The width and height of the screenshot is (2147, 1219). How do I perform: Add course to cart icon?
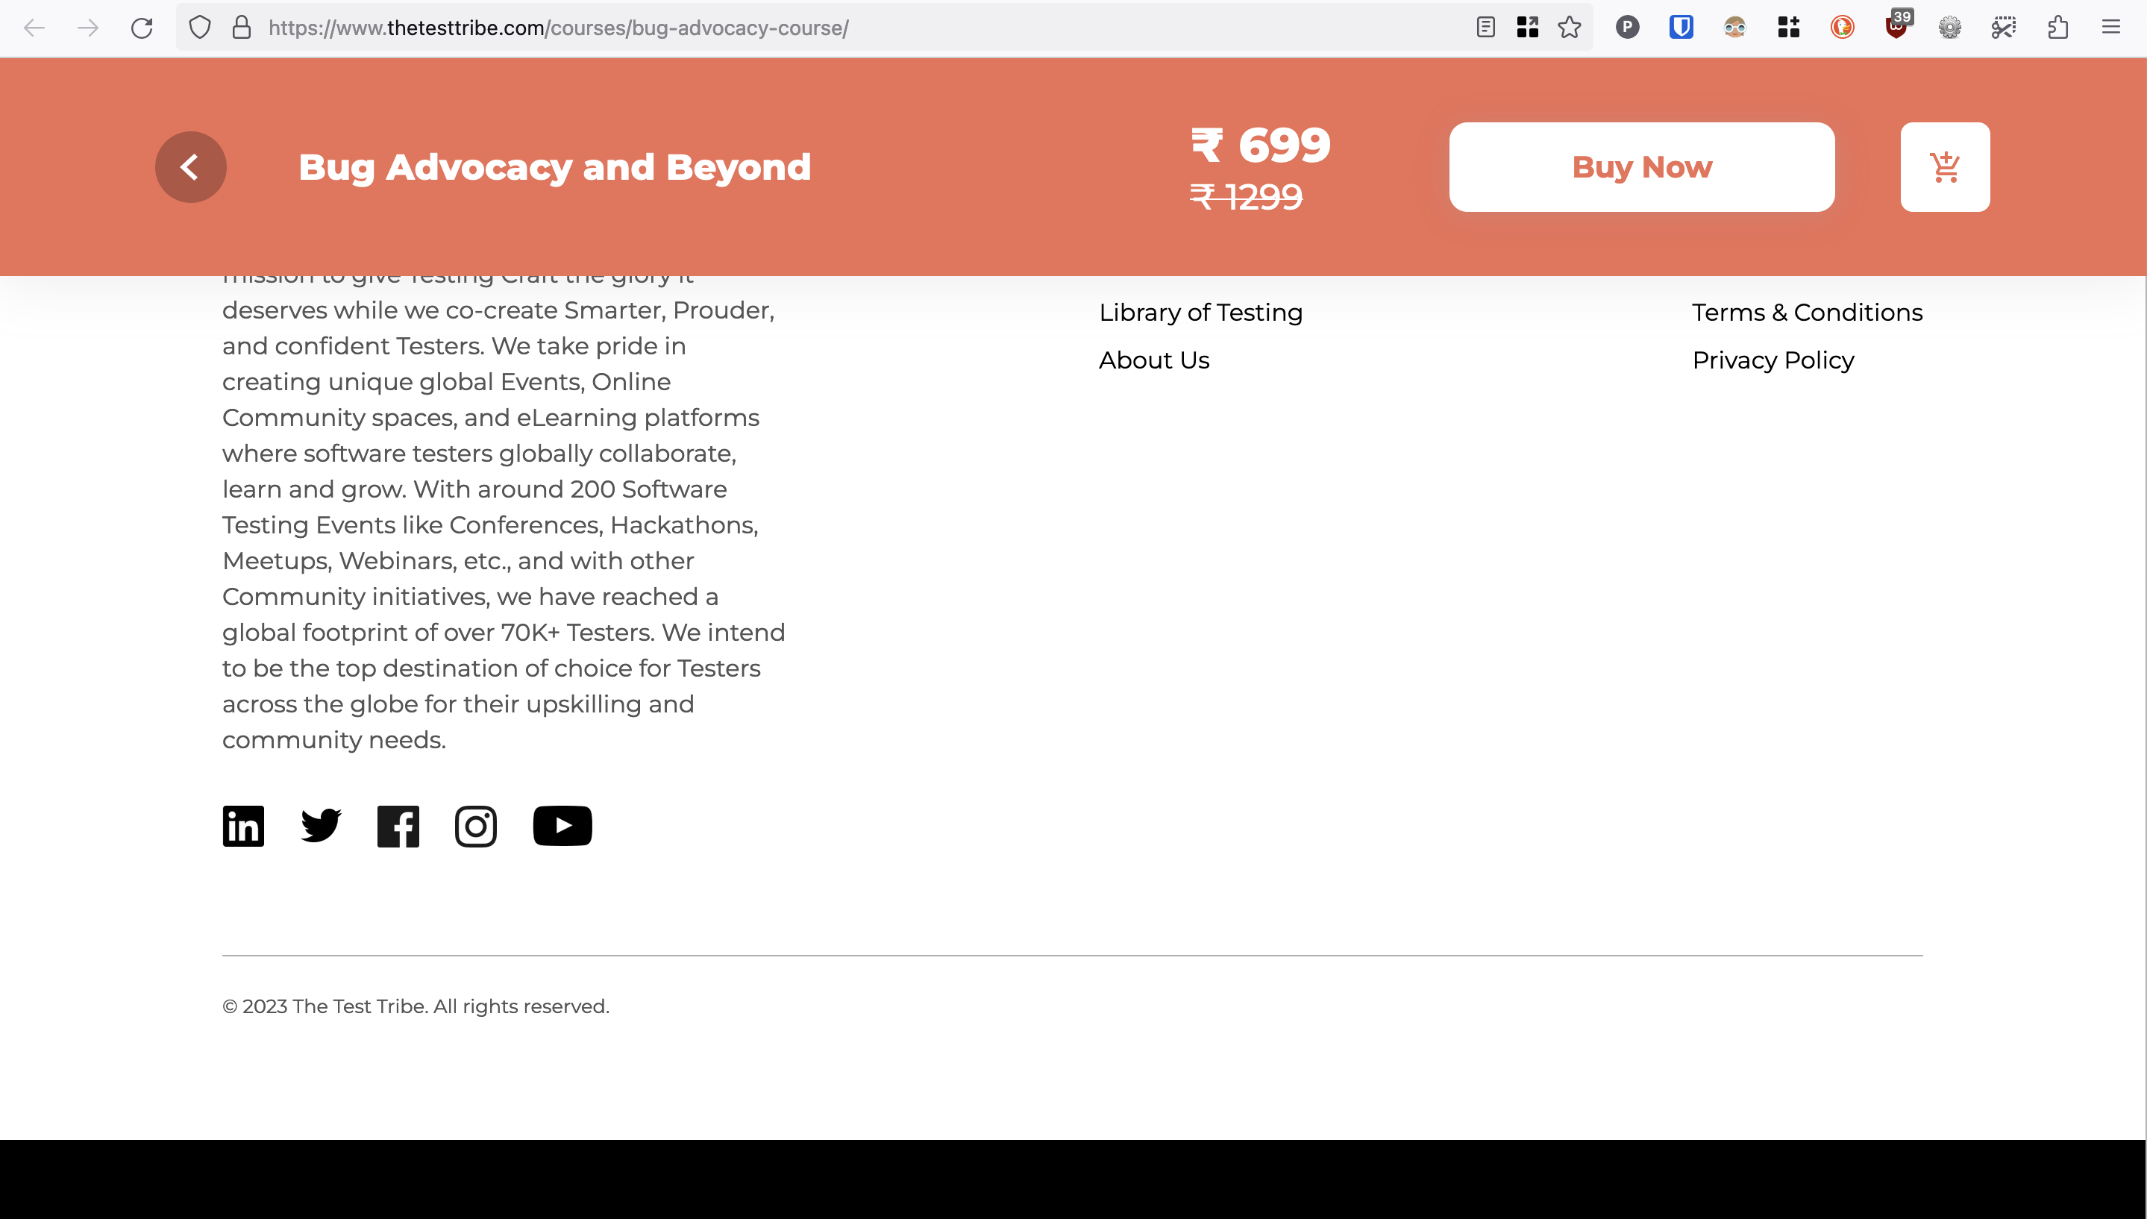click(x=1946, y=166)
